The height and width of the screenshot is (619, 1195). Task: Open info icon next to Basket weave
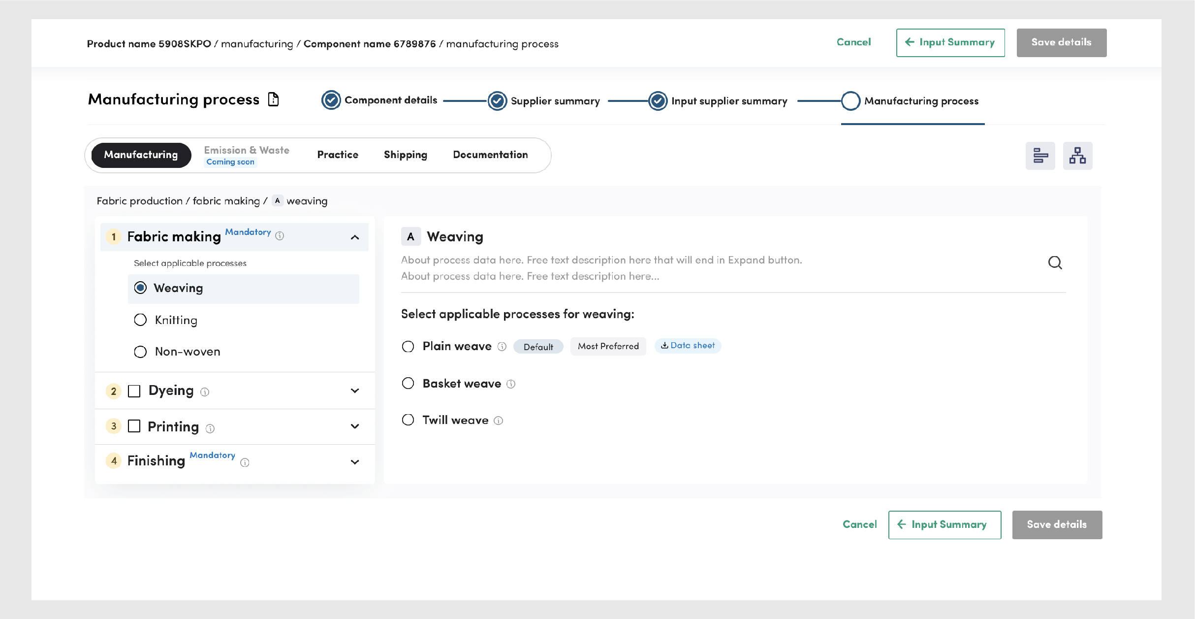coord(511,384)
